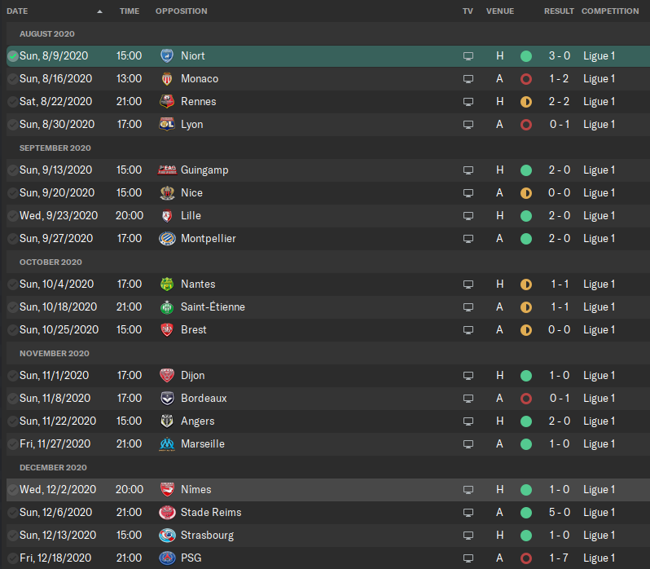650x569 pixels.
Task: Click the Saint-Étienne club crest
Action: coord(167,307)
